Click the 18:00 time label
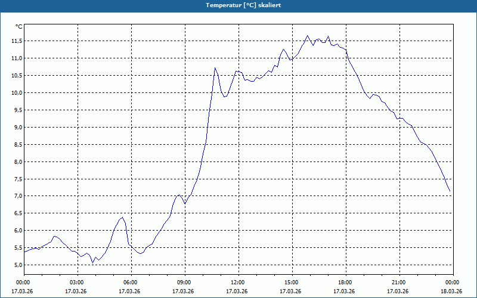The image size is (477, 298). click(346, 283)
